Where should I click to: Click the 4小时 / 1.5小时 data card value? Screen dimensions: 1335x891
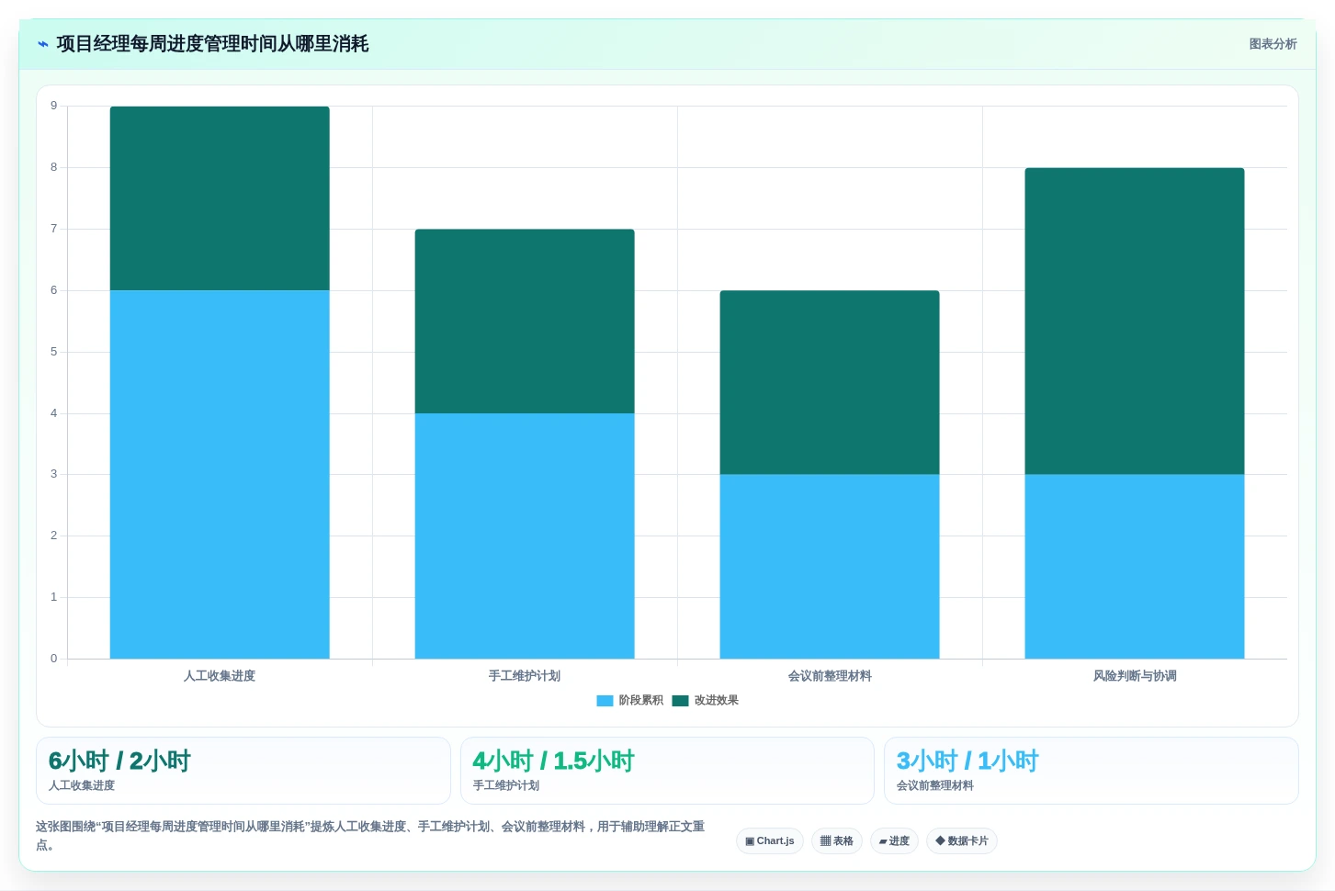[x=553, y=761]
